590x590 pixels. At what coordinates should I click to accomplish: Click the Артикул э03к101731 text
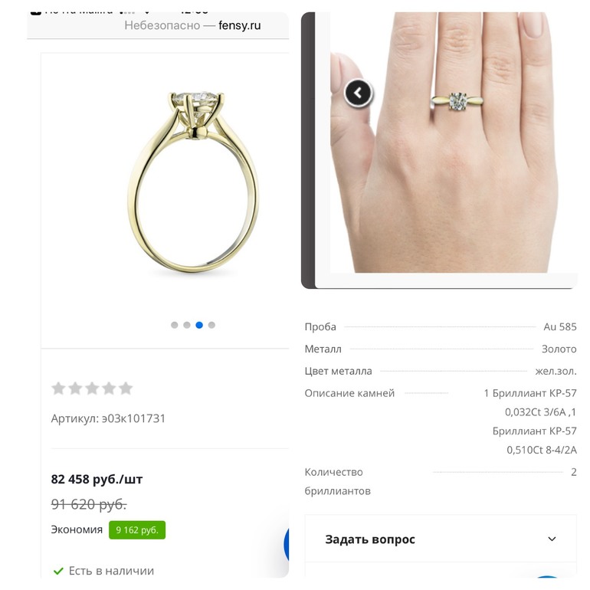click(x=108, y=418)
